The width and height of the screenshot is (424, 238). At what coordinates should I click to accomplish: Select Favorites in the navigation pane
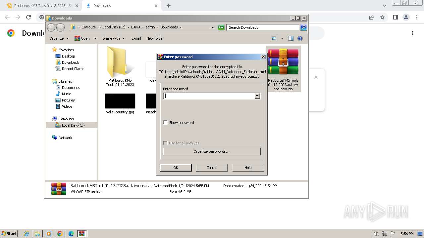(66, 50)
